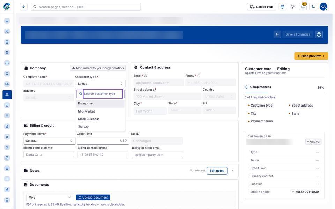
Task: Click the phone info icon
Action: coord(199,76)
